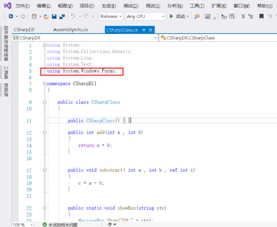This screenshot has height=227, width=277.
Task: Open the undo history dropdown arrow
Action: tap(80, 17)
